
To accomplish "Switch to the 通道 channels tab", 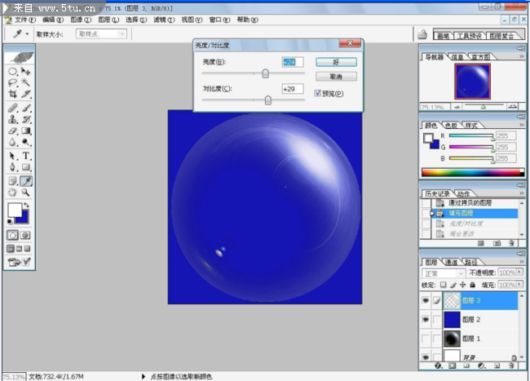I will pos(450,262).
